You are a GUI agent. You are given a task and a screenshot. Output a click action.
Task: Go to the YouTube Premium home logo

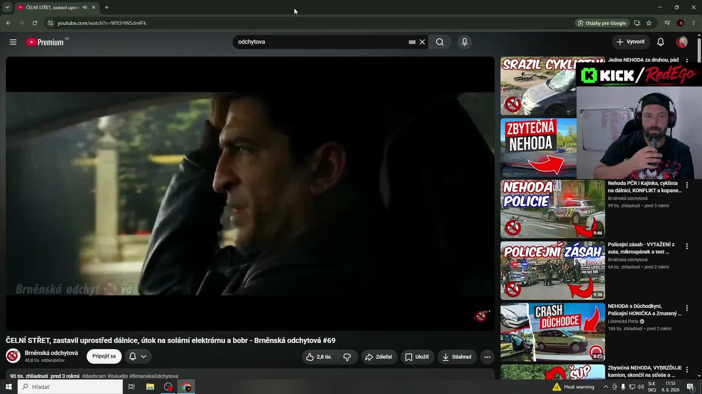coord(45,42)
